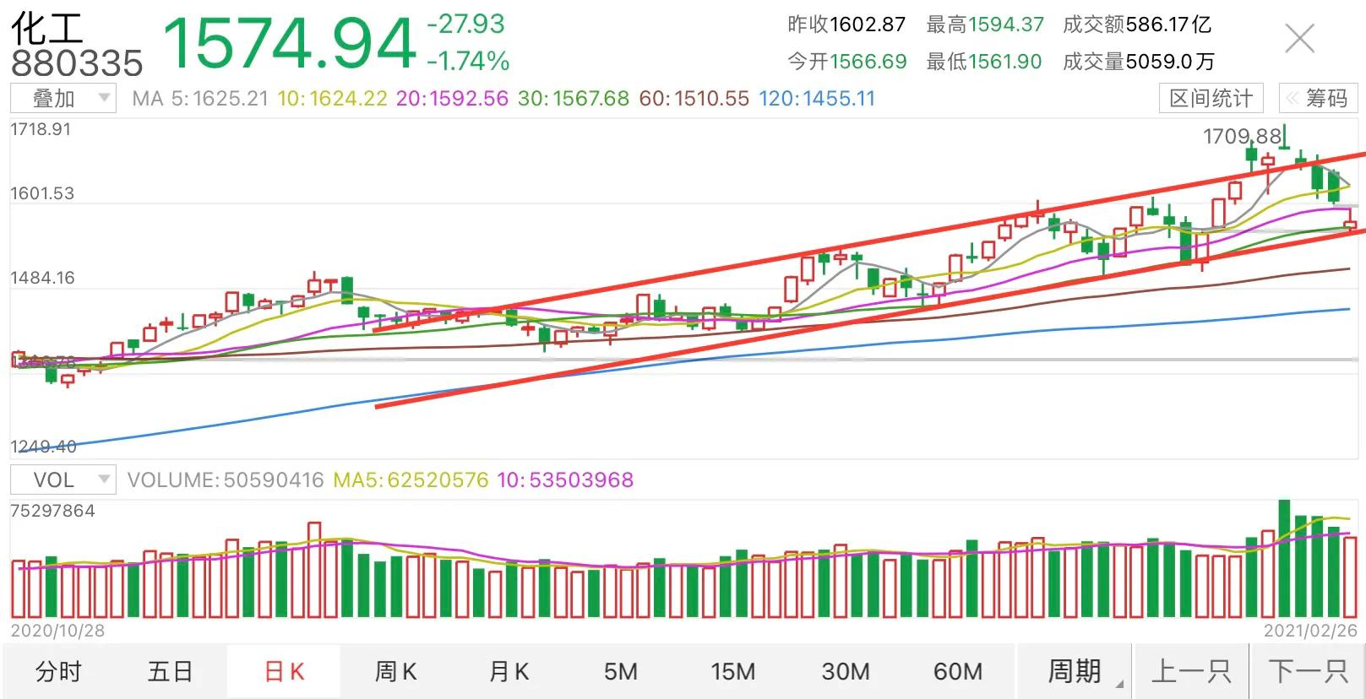Switch to the 60M chart tab
The width and height of the screenshot is (1366, 699).
(958, 672)
